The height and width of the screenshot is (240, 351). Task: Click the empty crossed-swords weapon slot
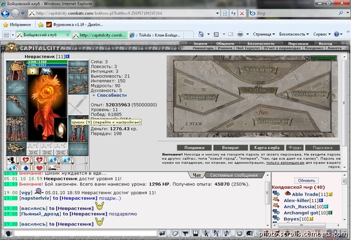78,105
